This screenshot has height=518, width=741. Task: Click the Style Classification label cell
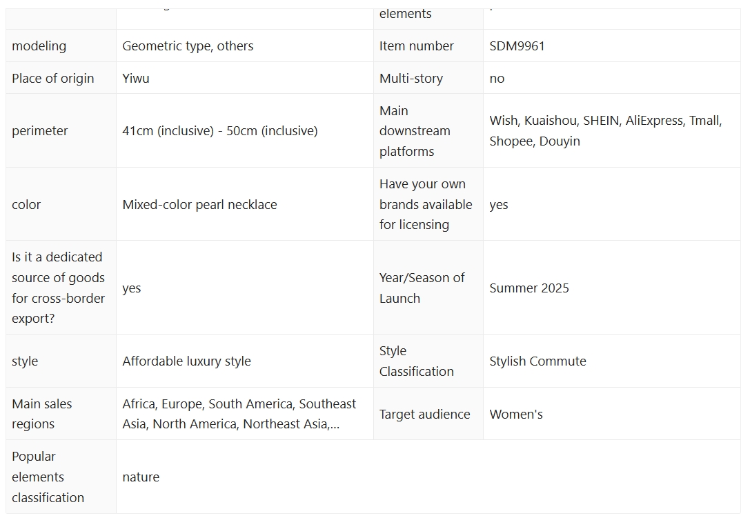tap(416, 361)
